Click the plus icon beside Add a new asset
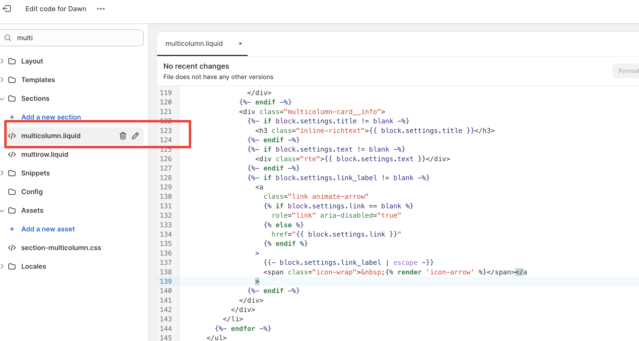The height and width of the screenshot is (341, 639). 12,229
